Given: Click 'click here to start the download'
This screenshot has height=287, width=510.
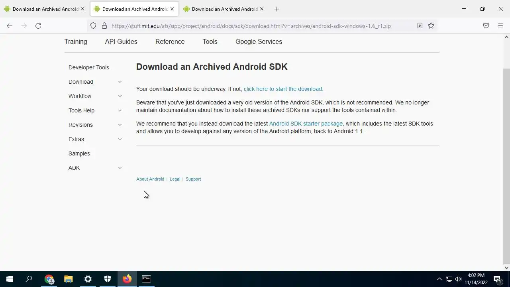Looking at the screenshot, I should click(283, 89).
